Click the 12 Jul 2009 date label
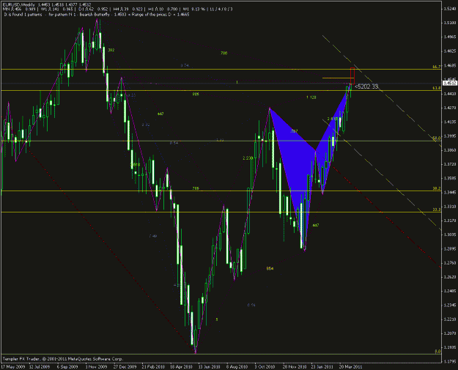 (39, 367)
